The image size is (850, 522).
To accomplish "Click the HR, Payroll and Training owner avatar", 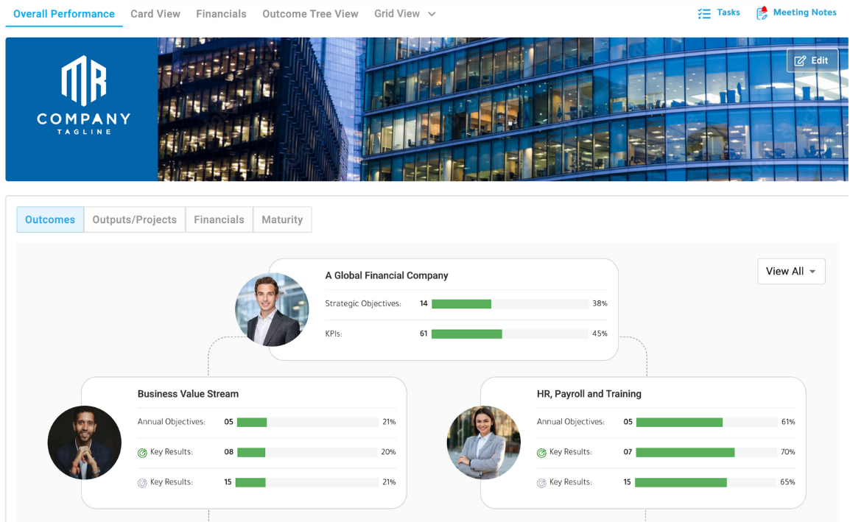I will point(483,442).
